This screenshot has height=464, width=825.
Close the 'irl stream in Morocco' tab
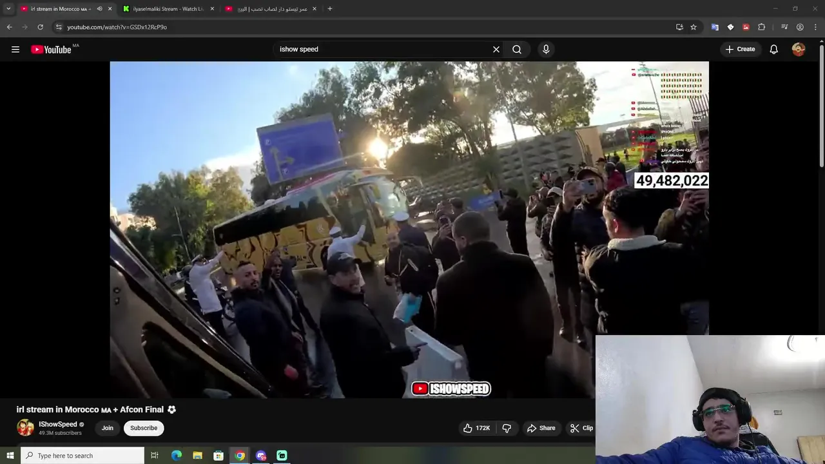(x=110, y=9)
